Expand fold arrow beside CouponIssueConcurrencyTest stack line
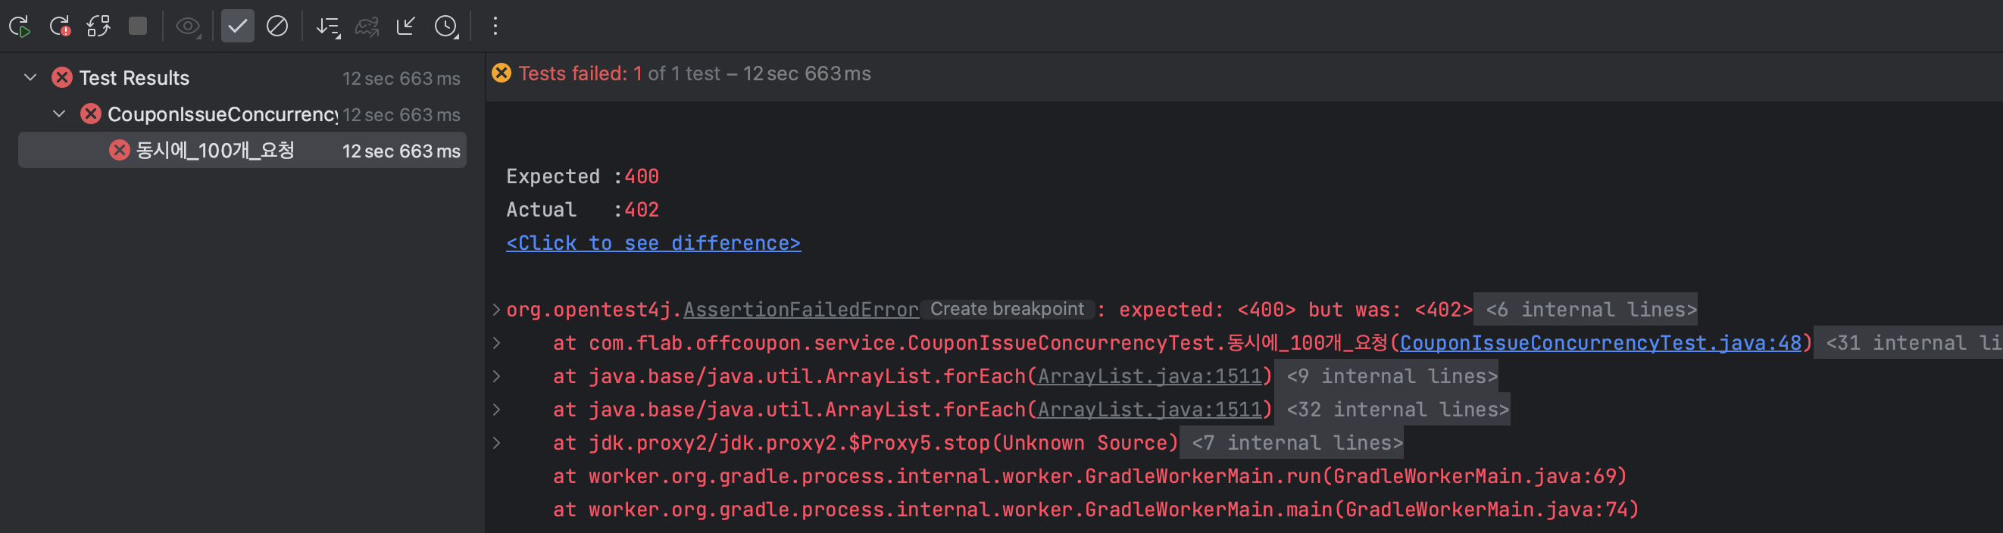The width and height of the screenshot is (2003, 533). (496, 344)
